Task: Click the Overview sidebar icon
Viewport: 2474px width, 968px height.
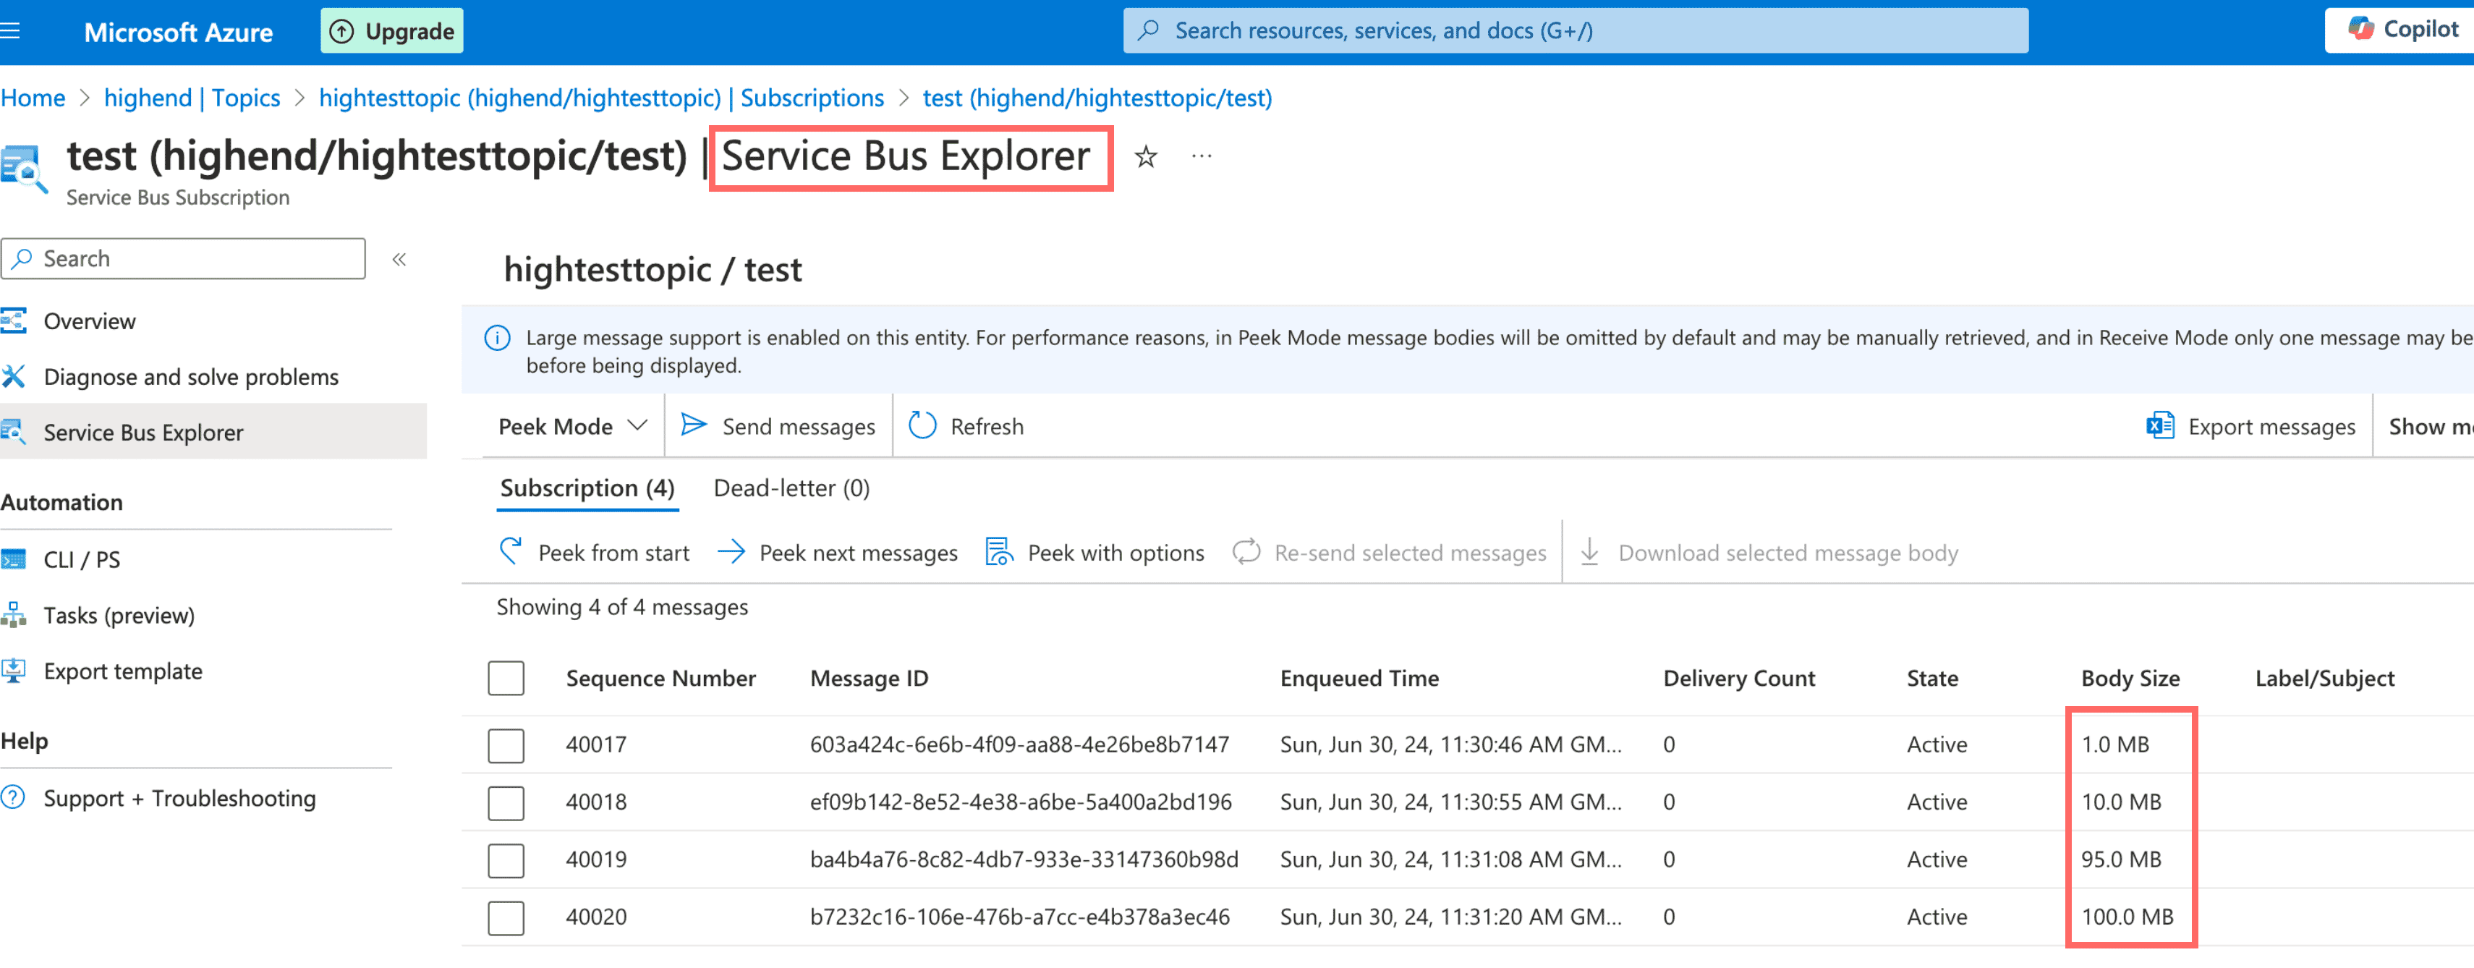Action: 14,320
